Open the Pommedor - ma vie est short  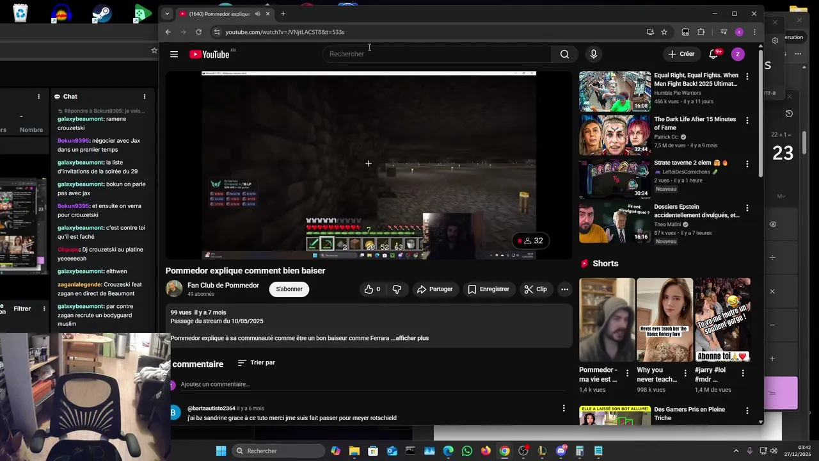click(x=607, y=319)
